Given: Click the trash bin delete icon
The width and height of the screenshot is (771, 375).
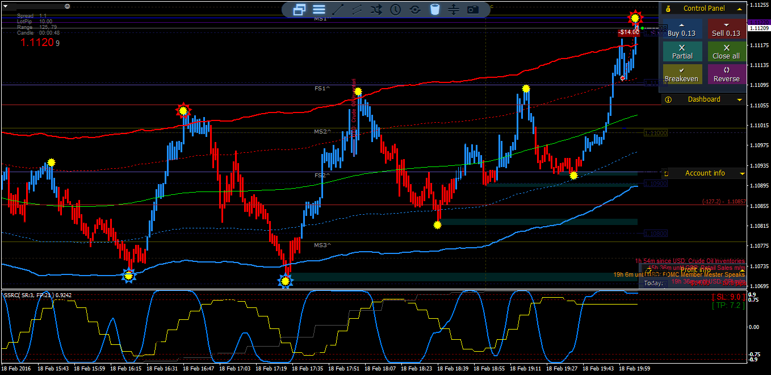Looking at the screenshot, I should point(434,9).
